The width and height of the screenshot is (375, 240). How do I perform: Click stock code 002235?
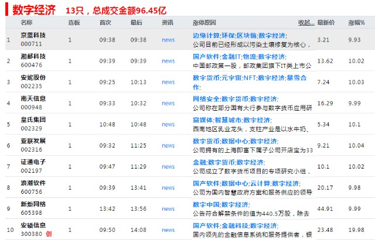(31, 86)
